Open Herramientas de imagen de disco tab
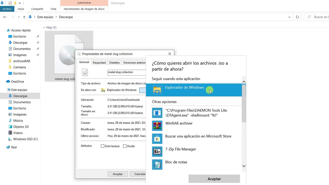The width and height of the screenshot is (329, 185). click(x=84, y=9)
